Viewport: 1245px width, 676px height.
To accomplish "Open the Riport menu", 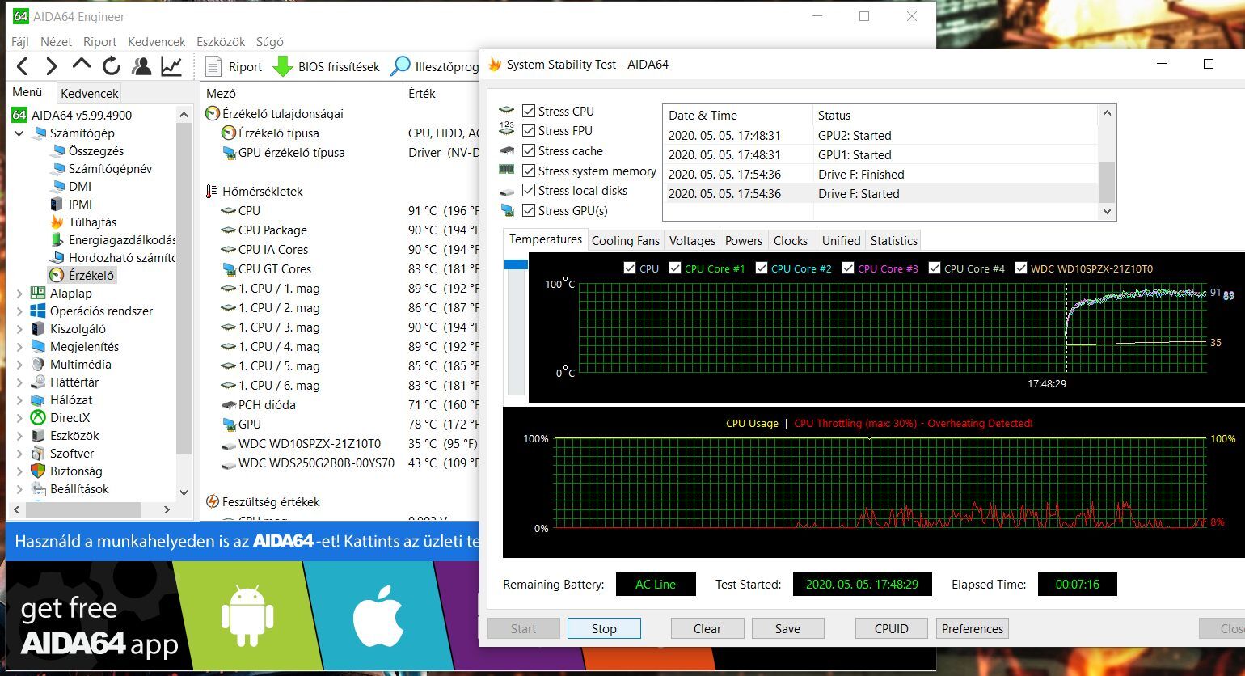I will 100,41.
